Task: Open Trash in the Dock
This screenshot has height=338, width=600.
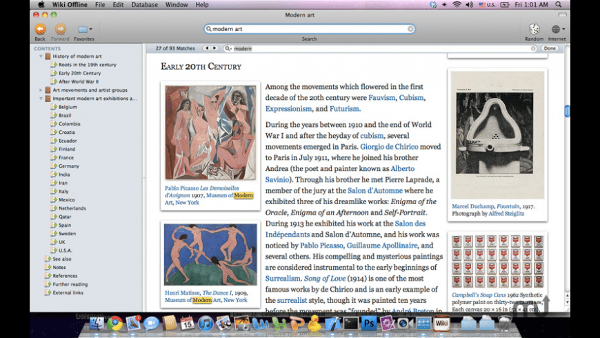Action: (505, 324)
